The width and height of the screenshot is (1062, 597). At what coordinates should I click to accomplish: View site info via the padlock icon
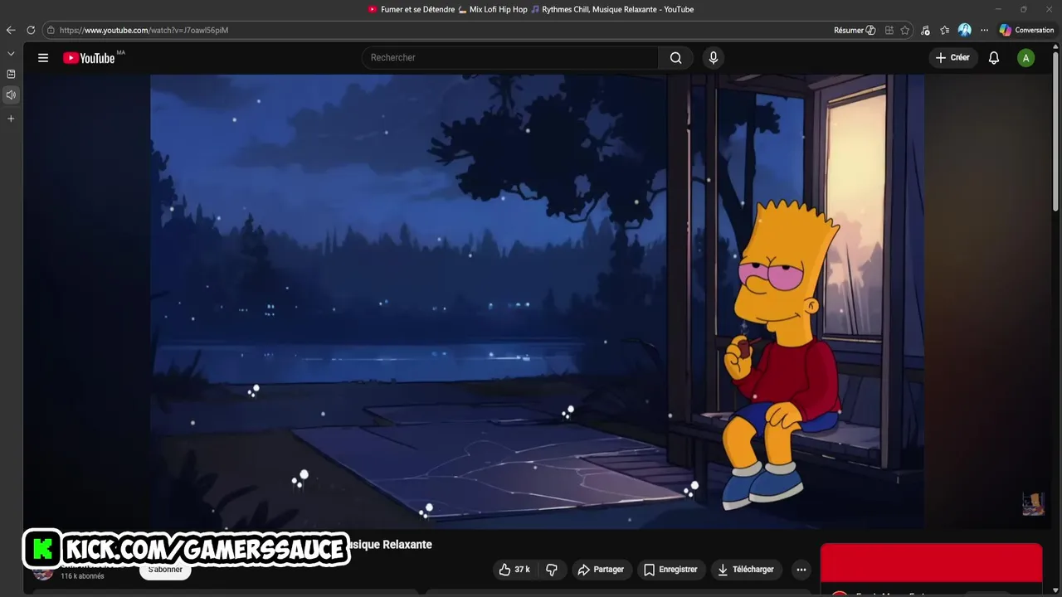coord(51,30)
